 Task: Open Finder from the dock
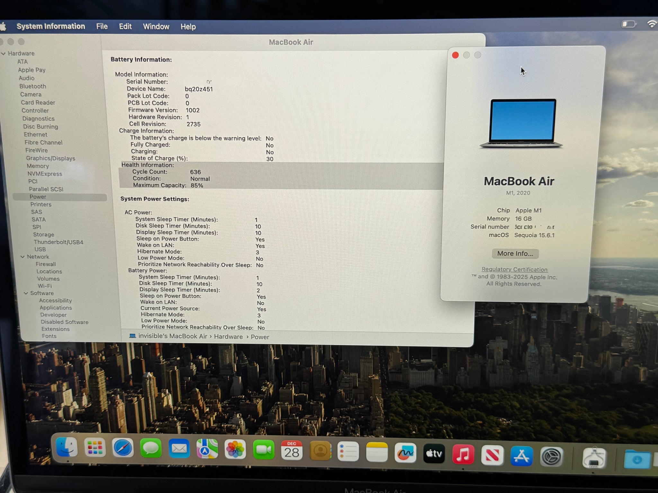[67, 447]
